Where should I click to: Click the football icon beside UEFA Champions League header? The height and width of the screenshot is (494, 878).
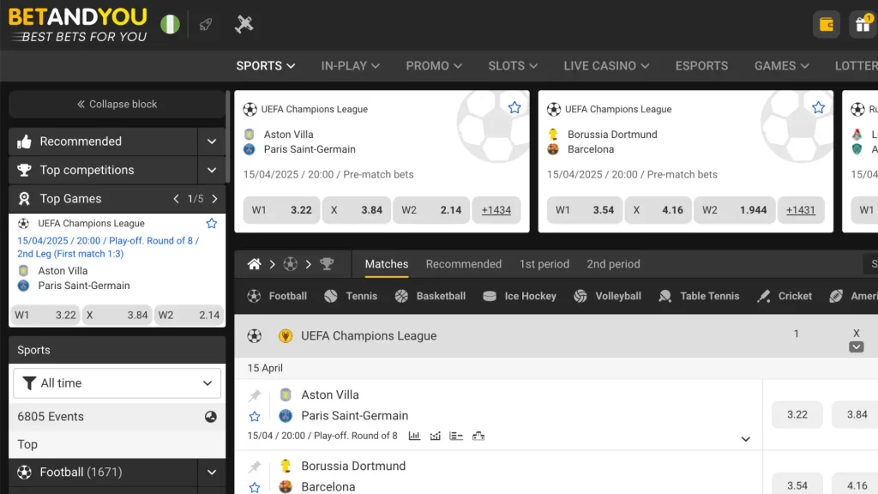pos(254,335)
